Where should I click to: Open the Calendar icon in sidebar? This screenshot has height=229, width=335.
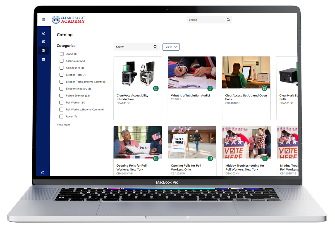[43, 59]
